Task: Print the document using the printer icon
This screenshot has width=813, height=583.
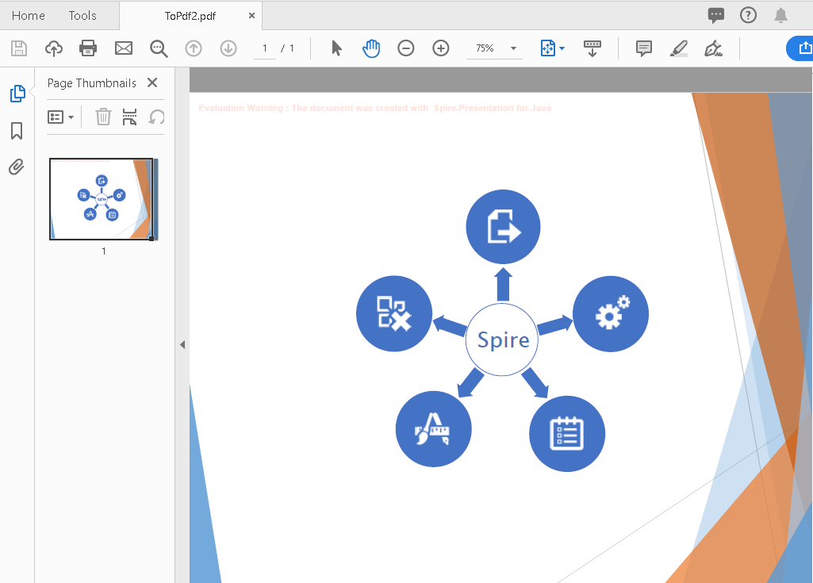Action: click(x=88, y=48)
